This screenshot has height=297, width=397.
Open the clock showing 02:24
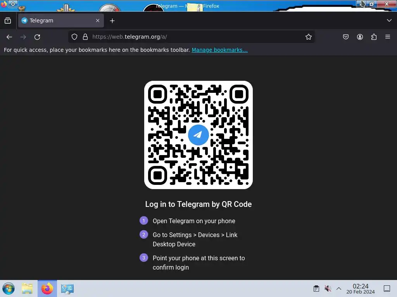pos(361,288)
